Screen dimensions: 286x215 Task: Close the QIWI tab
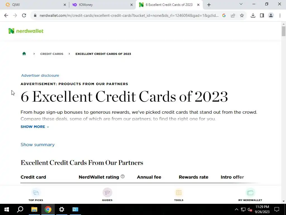[65, 5]
